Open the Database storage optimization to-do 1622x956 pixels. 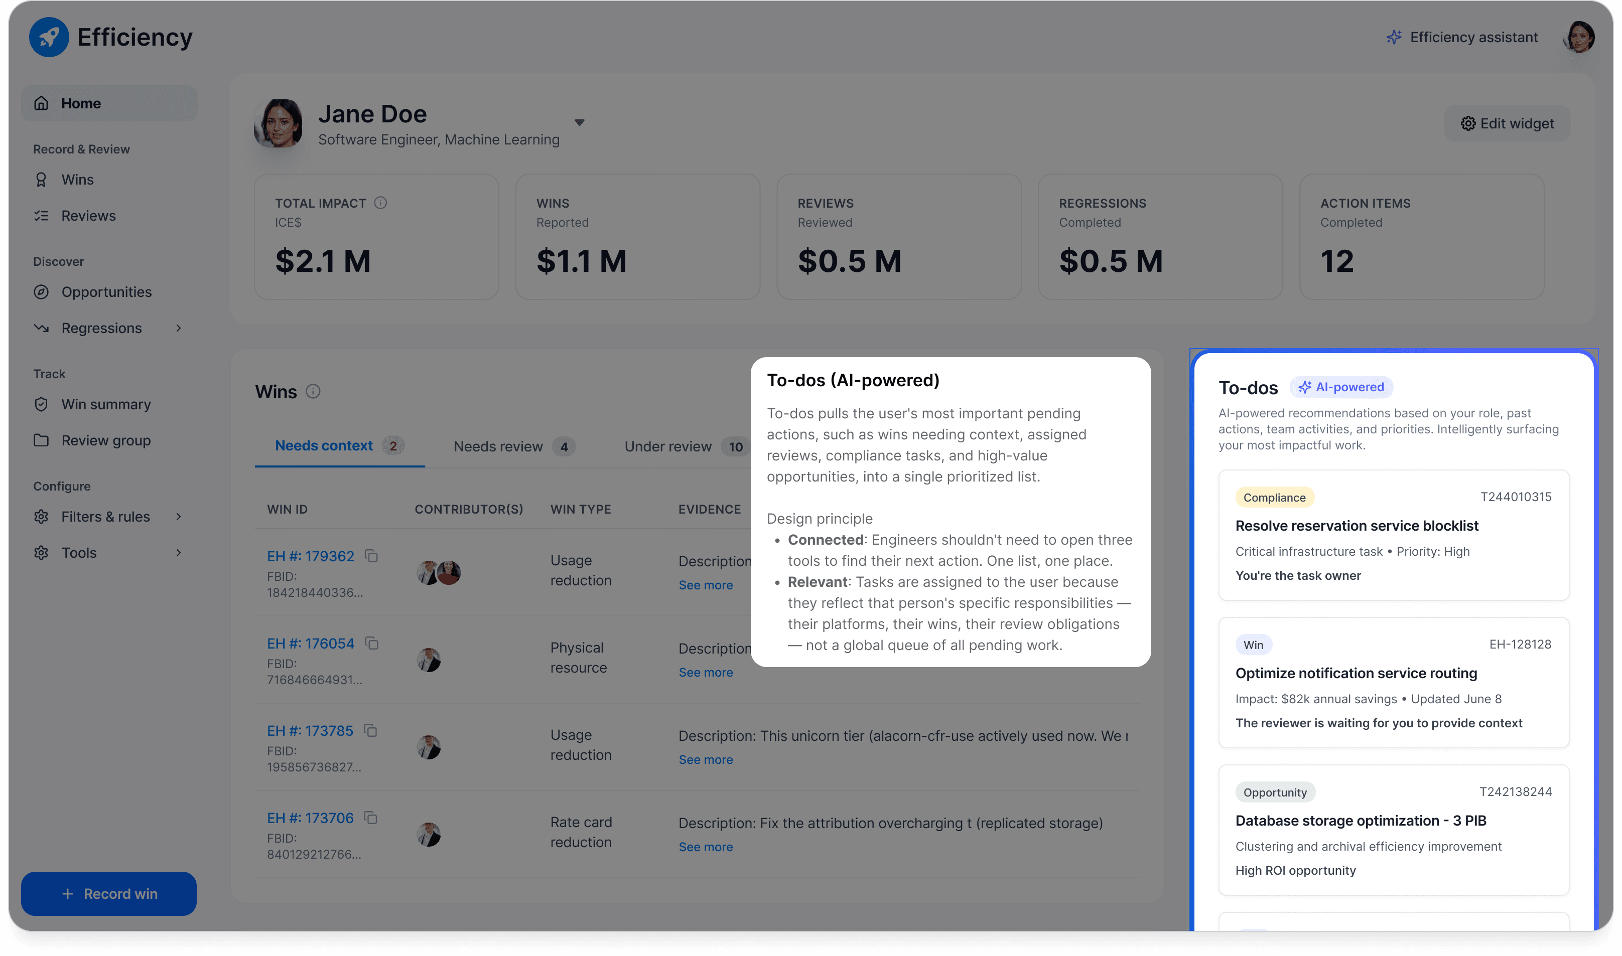pyautogui.click(x=1393, y=831)
